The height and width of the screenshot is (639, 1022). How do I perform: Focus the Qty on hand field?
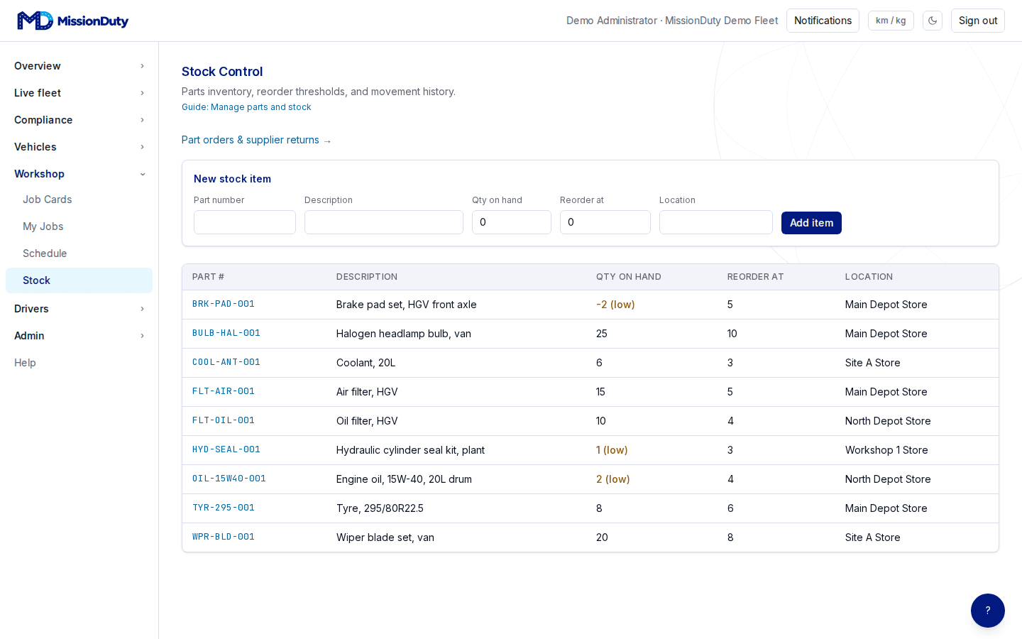(512, 222)
